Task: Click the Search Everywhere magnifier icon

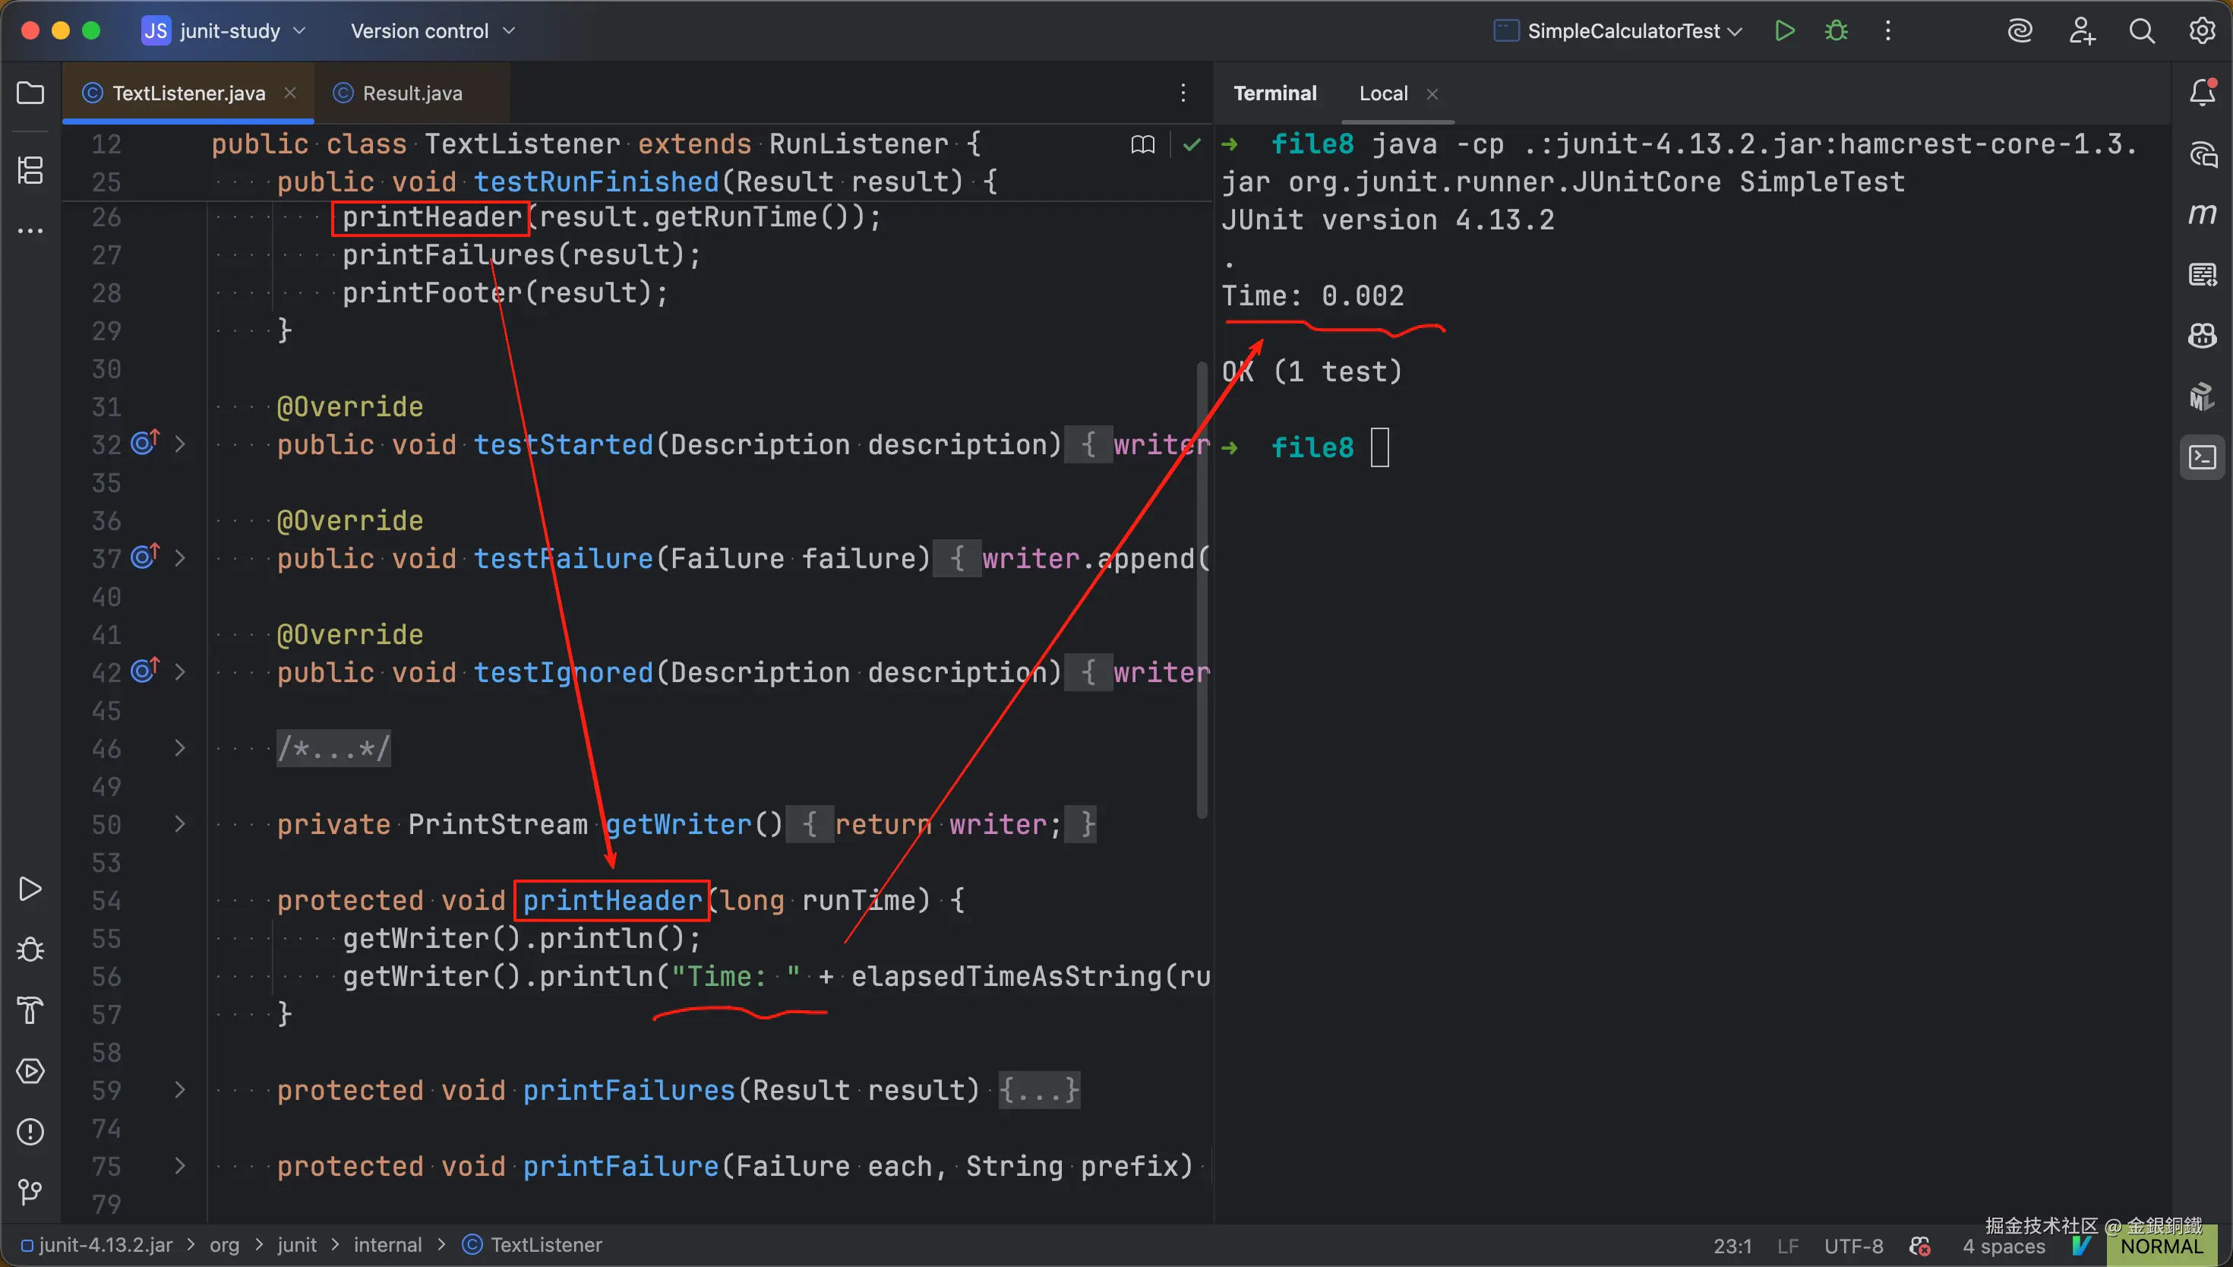Action: click(x=2142, y=31)
